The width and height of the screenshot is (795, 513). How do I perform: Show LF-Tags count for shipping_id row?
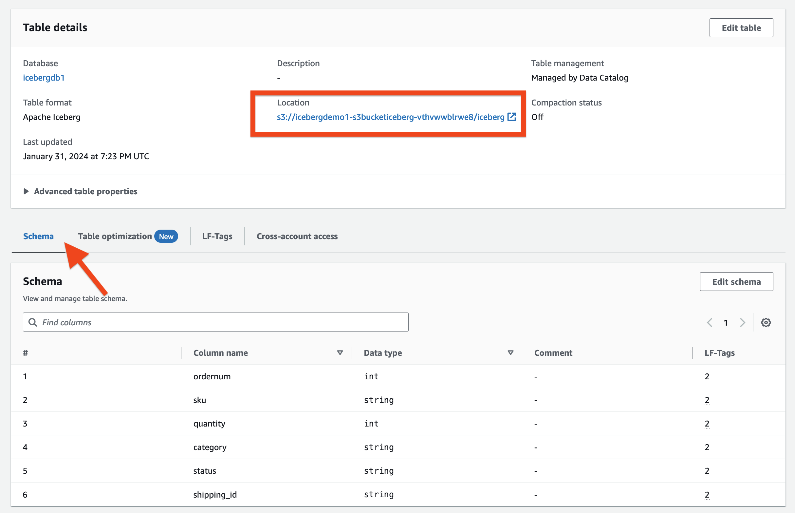click(x=707, y=494)
